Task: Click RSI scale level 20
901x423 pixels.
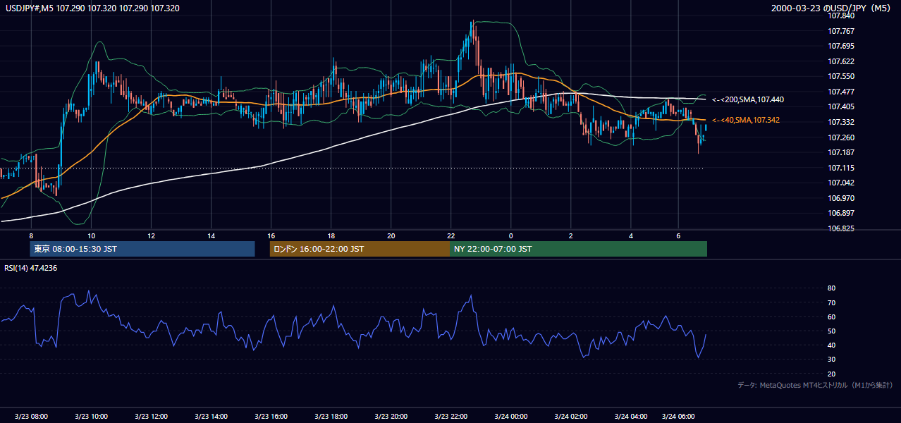Action: tap(832, 374)
